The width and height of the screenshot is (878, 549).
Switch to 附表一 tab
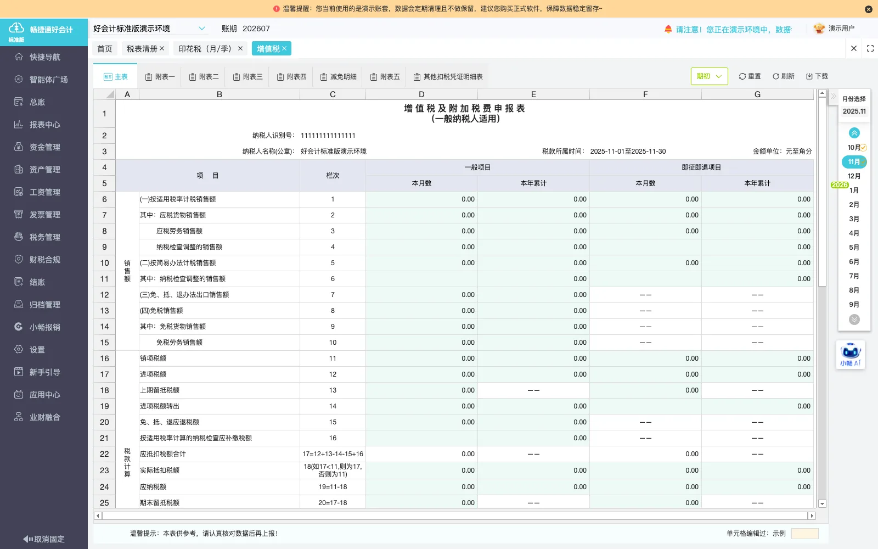pyautogui.click(x=160, y=77)
